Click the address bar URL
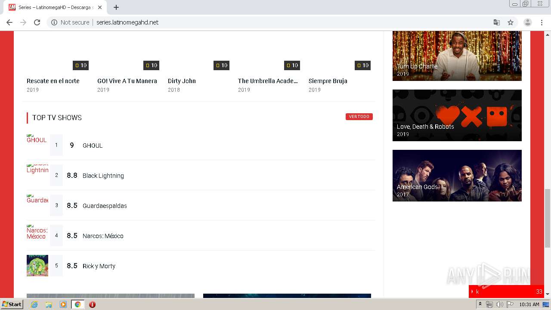This screenshot has width=551, height=310. [x=127, y=22]
